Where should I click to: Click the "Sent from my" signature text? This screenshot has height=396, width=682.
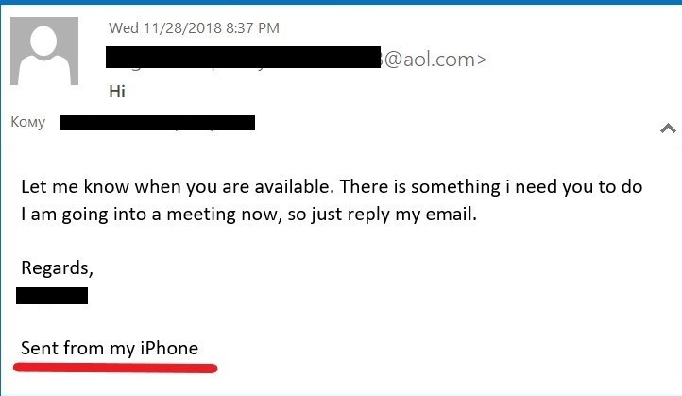(x=77, y=348)
